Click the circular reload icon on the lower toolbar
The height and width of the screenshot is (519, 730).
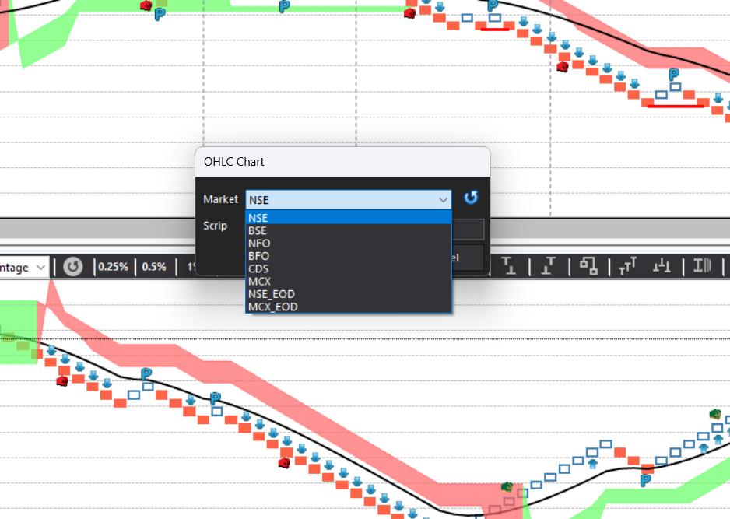point(72,266)
